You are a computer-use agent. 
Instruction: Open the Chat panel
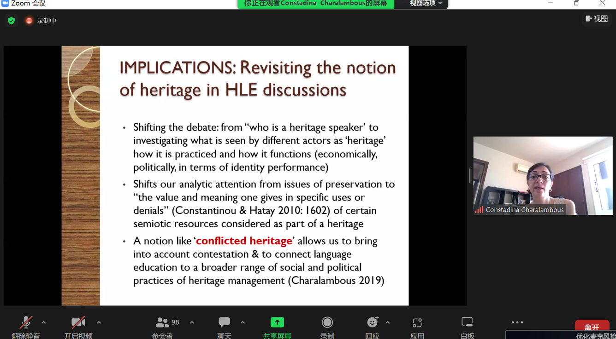[x=224, y=323]
